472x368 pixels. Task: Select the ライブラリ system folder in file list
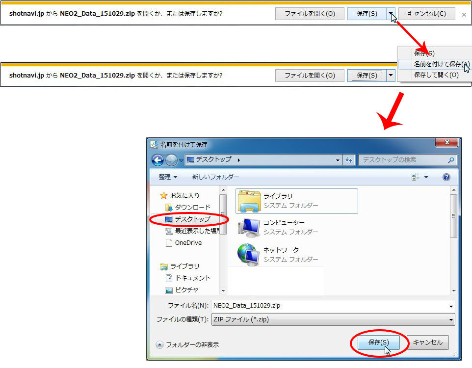(x=296, y=201)
